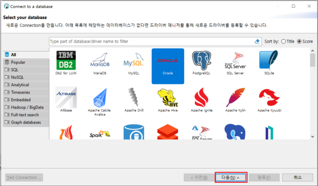318x186 pixels.
Task: Open the SQL category
Action: pos(26,70)
